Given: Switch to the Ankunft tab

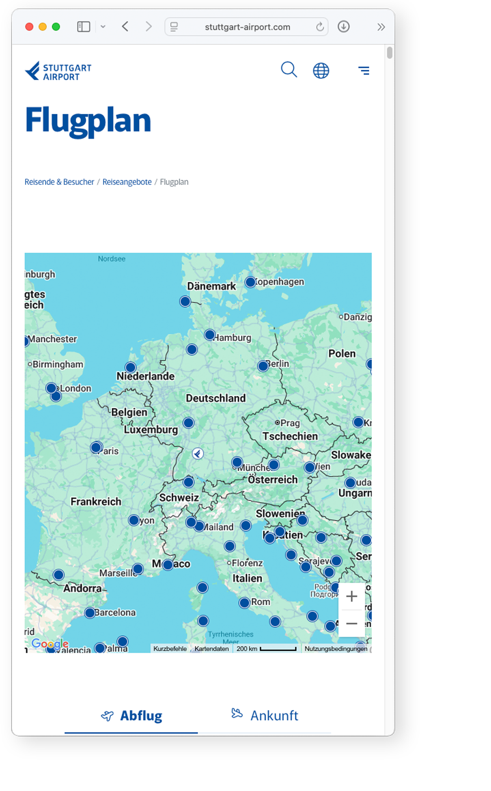Looking at the screenshot, I should click(x=265, y=715).
